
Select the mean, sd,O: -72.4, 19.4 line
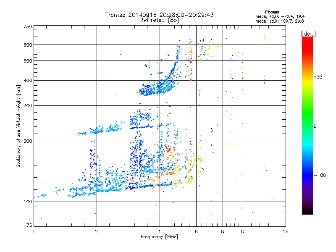point(280,16)
